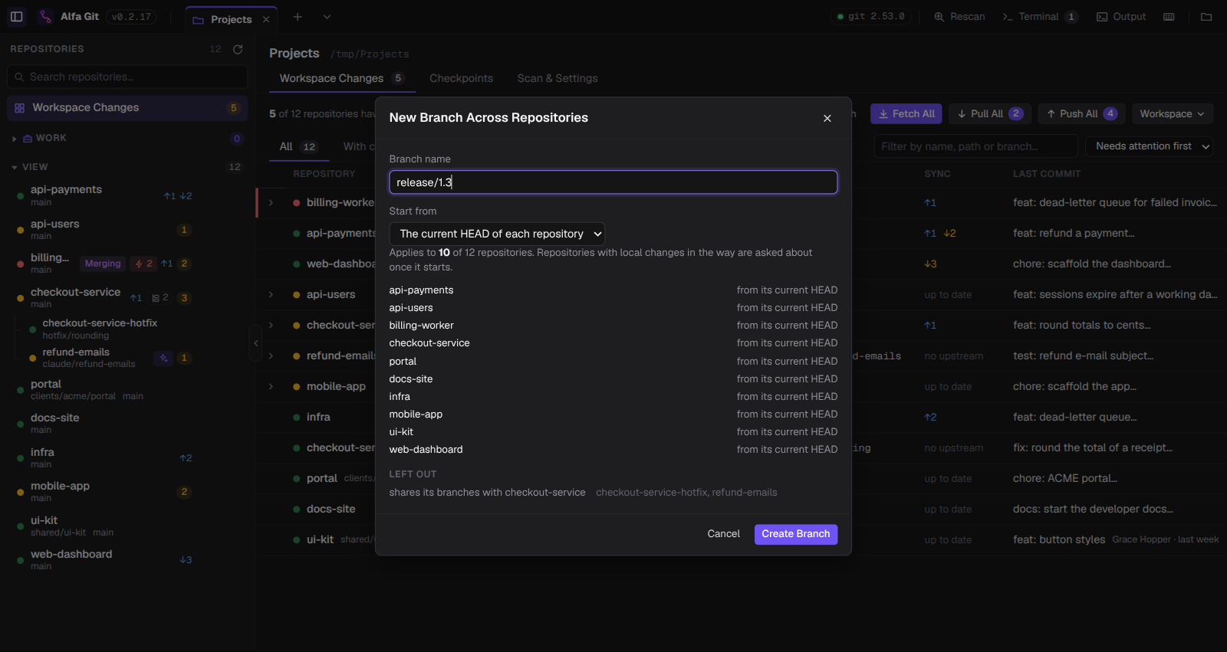This screenshot has width=1227, height=652.
Task: Open the Start from dropdown
Action: (497, 234)
